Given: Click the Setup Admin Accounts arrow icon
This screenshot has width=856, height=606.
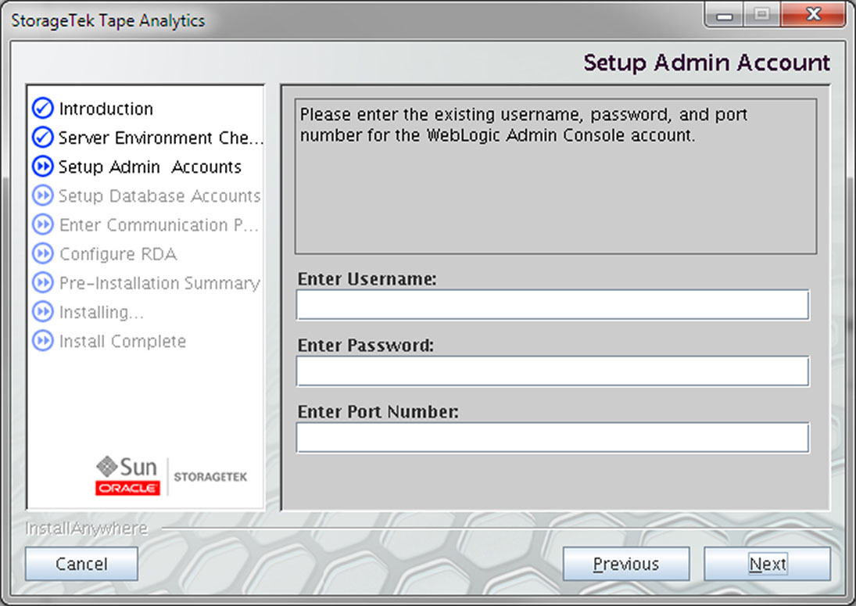Looking at the screenshot, I should pyautogui.click(x=42, y=167).
